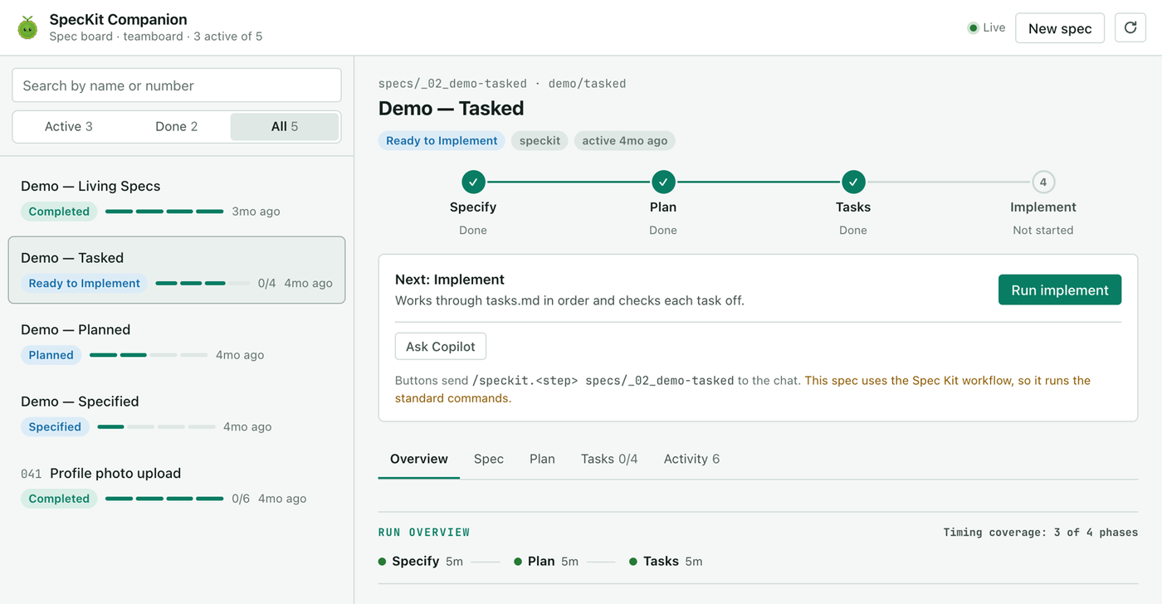Click the progress bar of Demo — Living Specs

[164, 212]
